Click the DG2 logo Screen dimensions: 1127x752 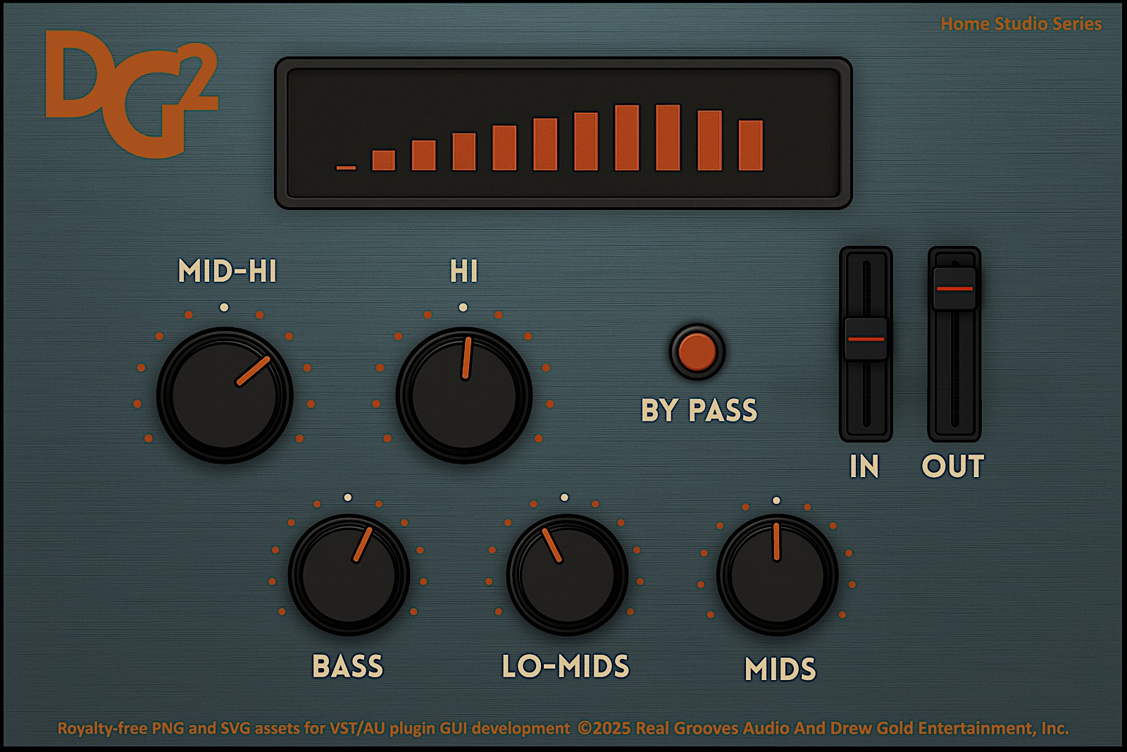pos(132,94)
